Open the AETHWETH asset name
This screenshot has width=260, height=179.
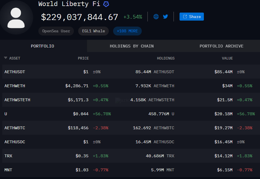[15, 86]
